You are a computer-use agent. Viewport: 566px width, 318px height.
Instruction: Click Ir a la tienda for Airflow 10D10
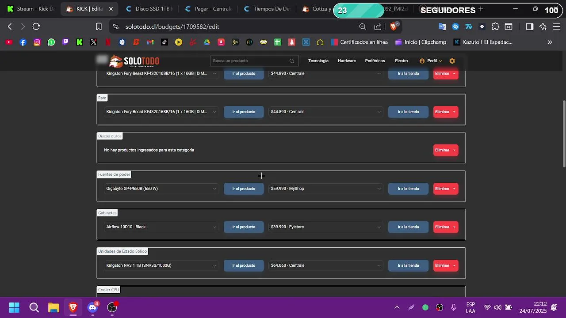tap(408, 227)
